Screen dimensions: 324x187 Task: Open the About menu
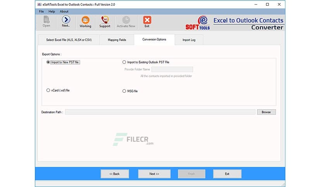[64, 12]
